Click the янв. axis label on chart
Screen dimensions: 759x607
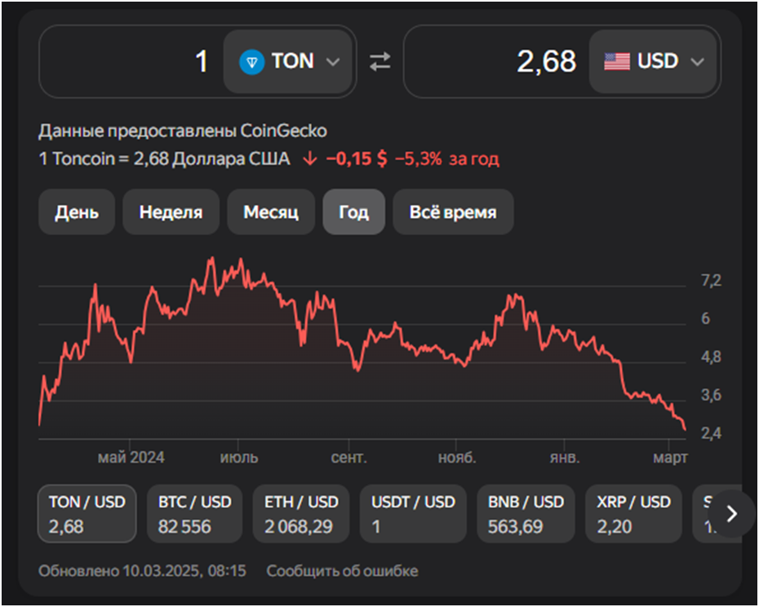tap(565, 458)
